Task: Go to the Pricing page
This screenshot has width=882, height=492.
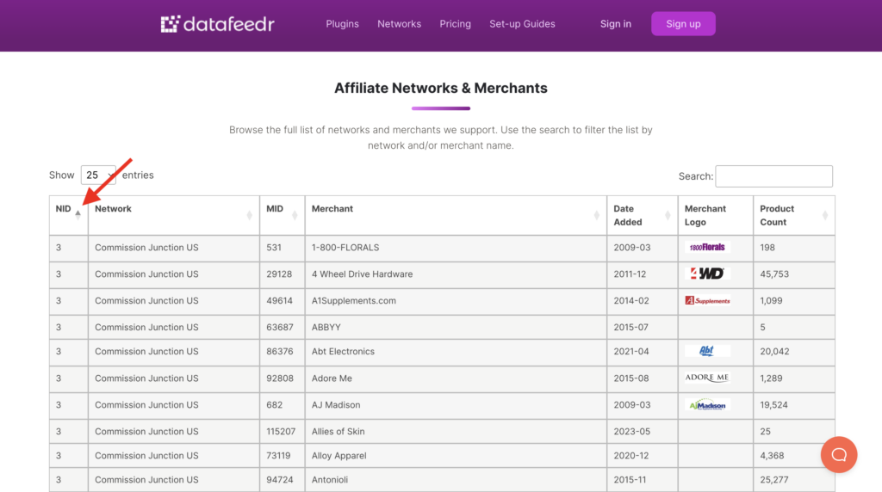Action: [x=455, y=23]
